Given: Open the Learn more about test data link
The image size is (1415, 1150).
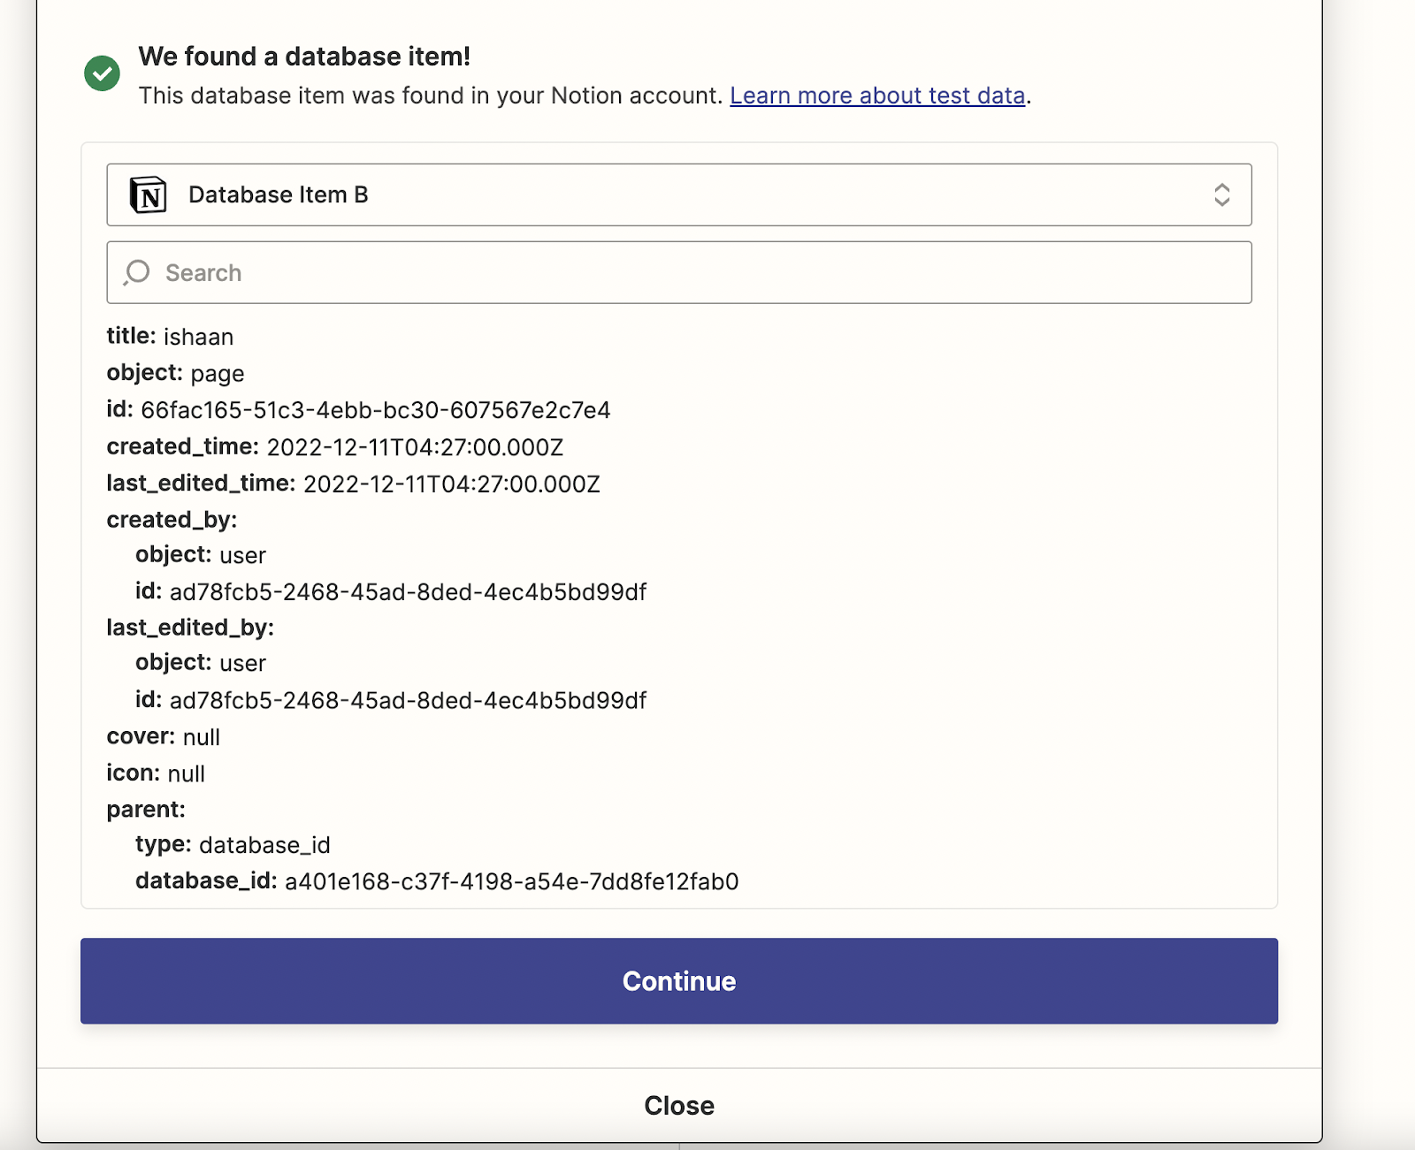Looking at the screenshot, I should [x=876, y=95].
